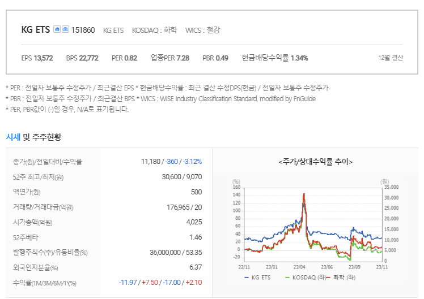Click the +7.50 three-month return
The height and width of the screenshot is (299, 424).
(x=150, y=282)
